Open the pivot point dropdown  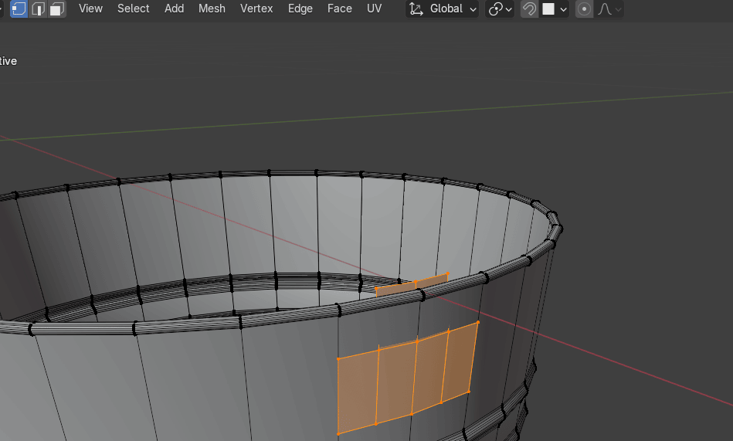point(501,9)
